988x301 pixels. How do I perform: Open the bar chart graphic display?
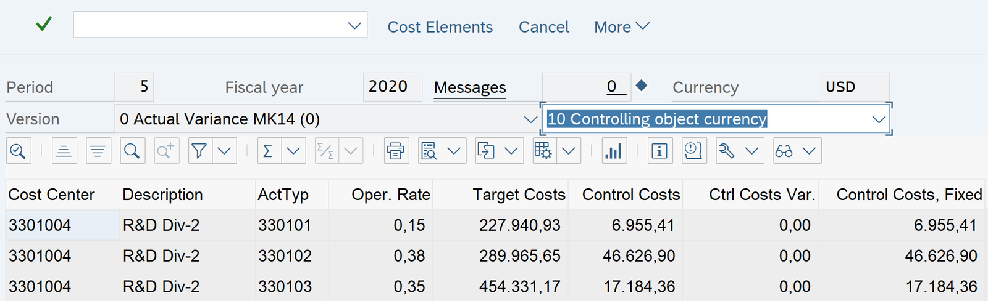pyautogui.click(x=614, y=151)
